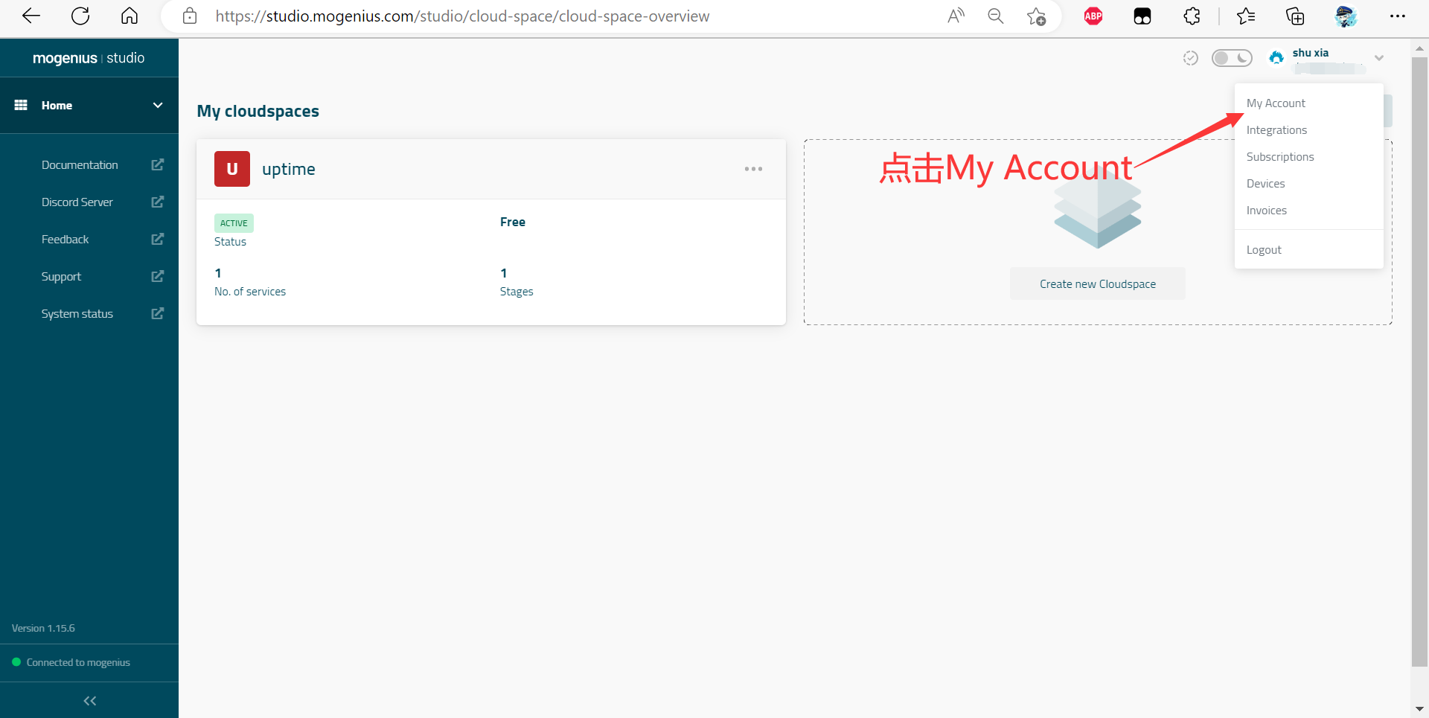Open the uptime cloudspace three-dot menu
Viewport: 1429px width, 718px height.
(x=753, y=169)
